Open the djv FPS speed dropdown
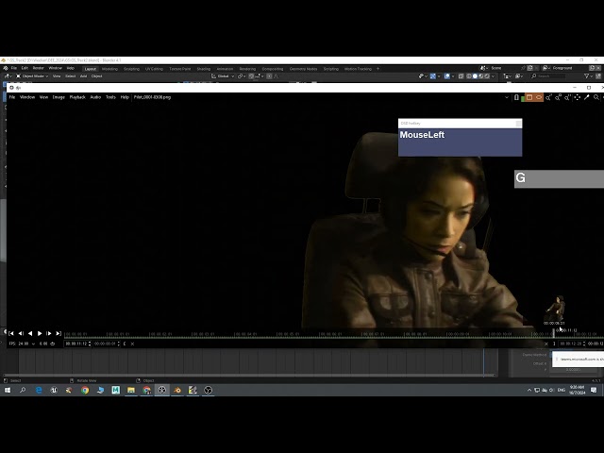 click(34, 344)
